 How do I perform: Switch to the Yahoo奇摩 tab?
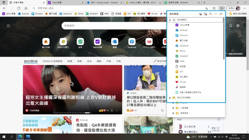click(66, 2)
